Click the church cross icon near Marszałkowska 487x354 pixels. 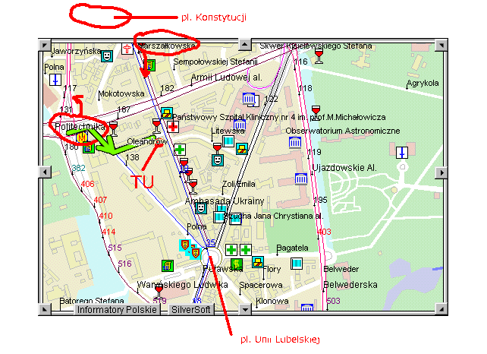[x=127, y=49]
